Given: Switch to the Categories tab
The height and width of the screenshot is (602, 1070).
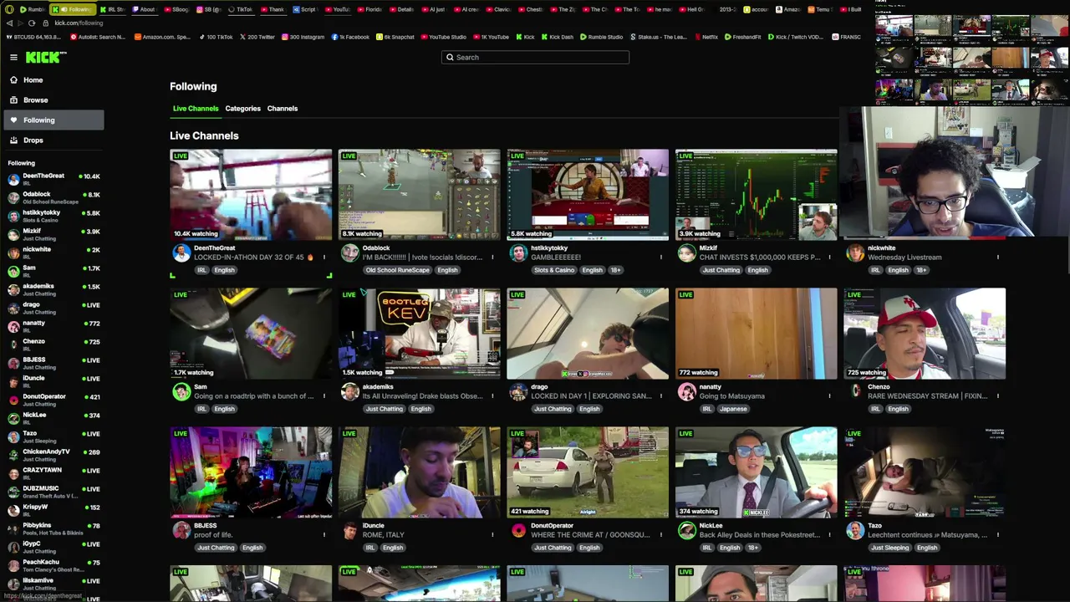Looking at the screenshot, I should point(242,109).
